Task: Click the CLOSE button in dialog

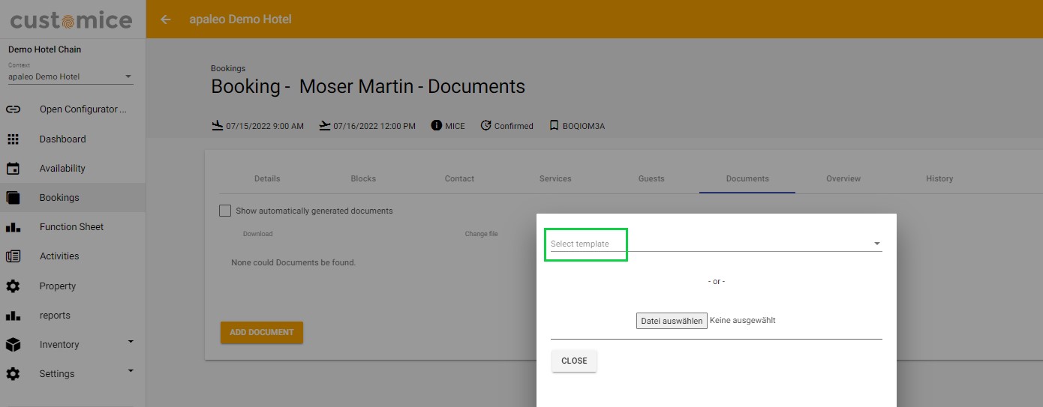Action: [x=574, y=361]
